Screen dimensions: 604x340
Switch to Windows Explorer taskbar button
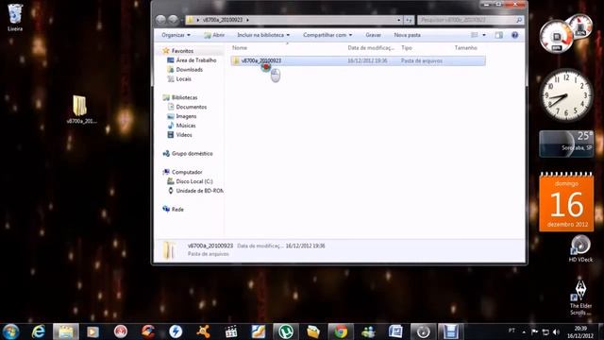[66, 331]
